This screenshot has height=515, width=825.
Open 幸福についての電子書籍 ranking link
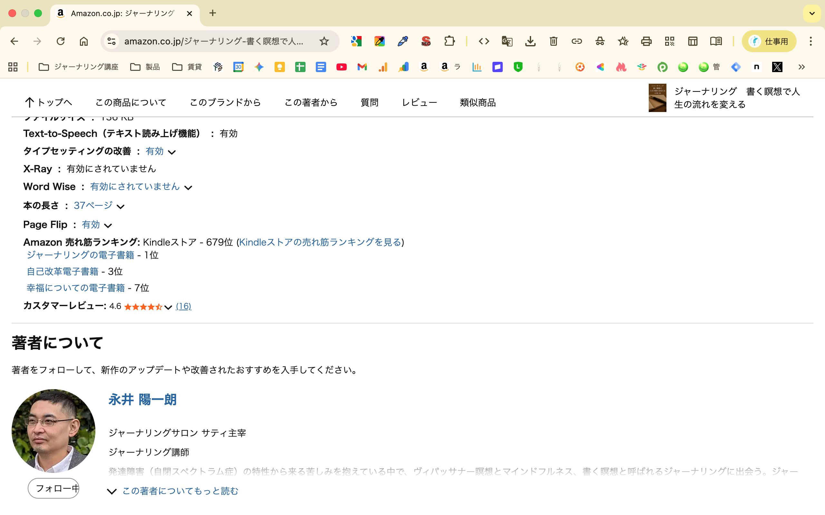(x=76, y=288)
